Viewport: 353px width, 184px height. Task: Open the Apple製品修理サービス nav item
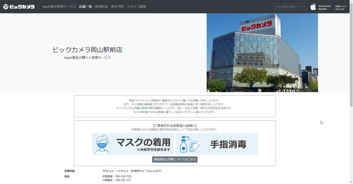[59, 7]
